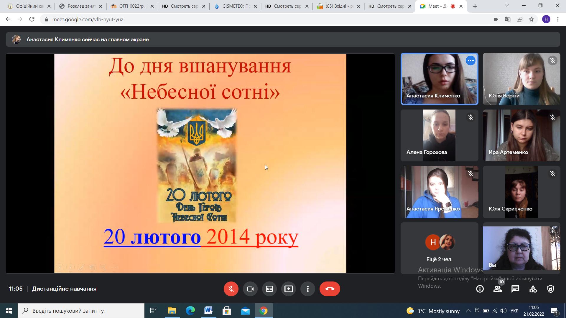The width and height of the screenshot is (566, 318).
Task: Switch keyboard language УКР
Action: [x=514, y=311]
